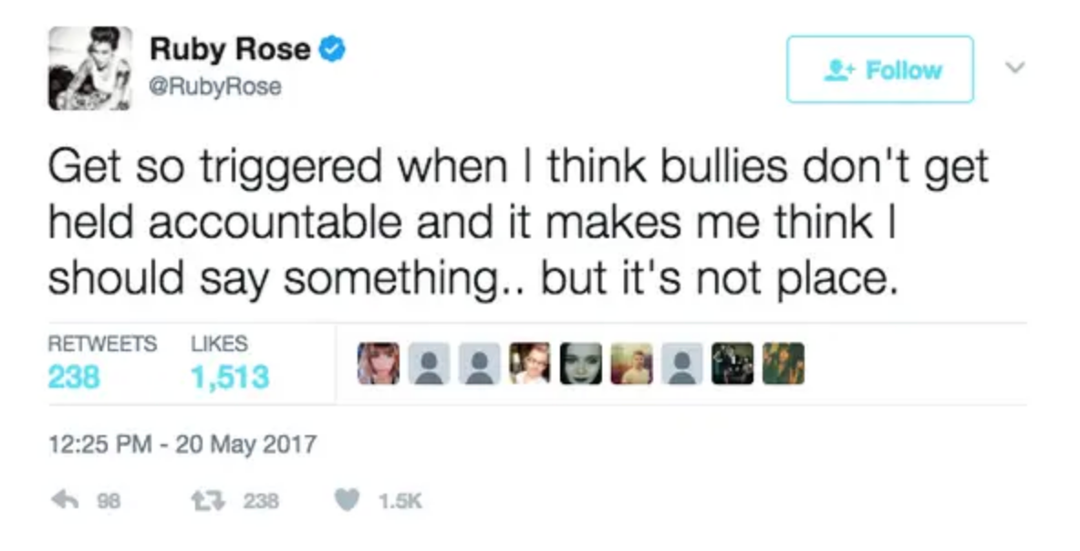The width and height of the screenshot is (1080, 551).
Task: Open the 12:25 PM - 20 May 2017 timestamp
Action: click(x=181, y=445)
